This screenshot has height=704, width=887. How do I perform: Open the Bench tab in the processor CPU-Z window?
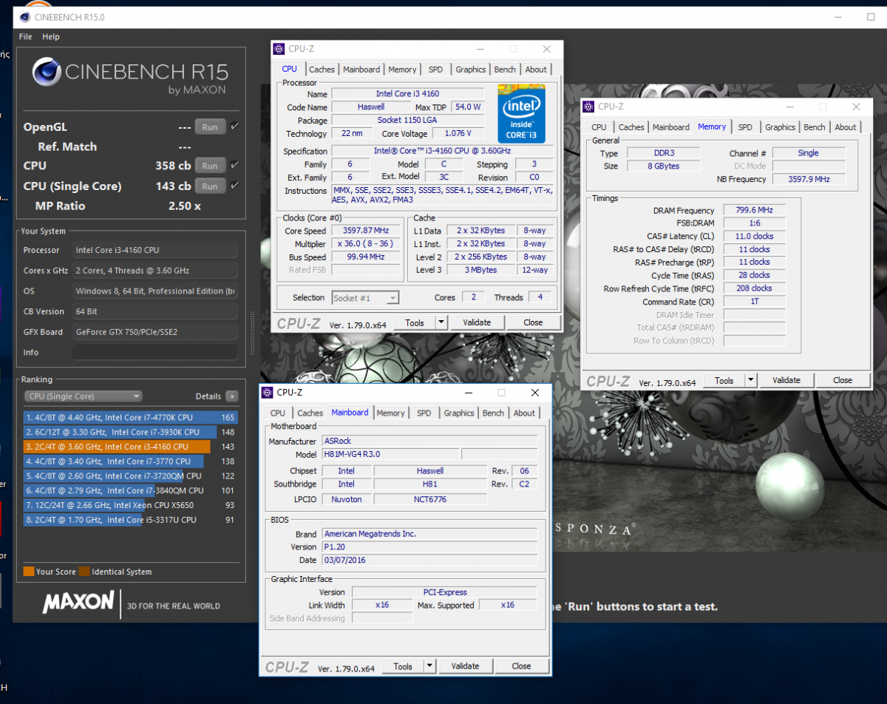point(505,70)
